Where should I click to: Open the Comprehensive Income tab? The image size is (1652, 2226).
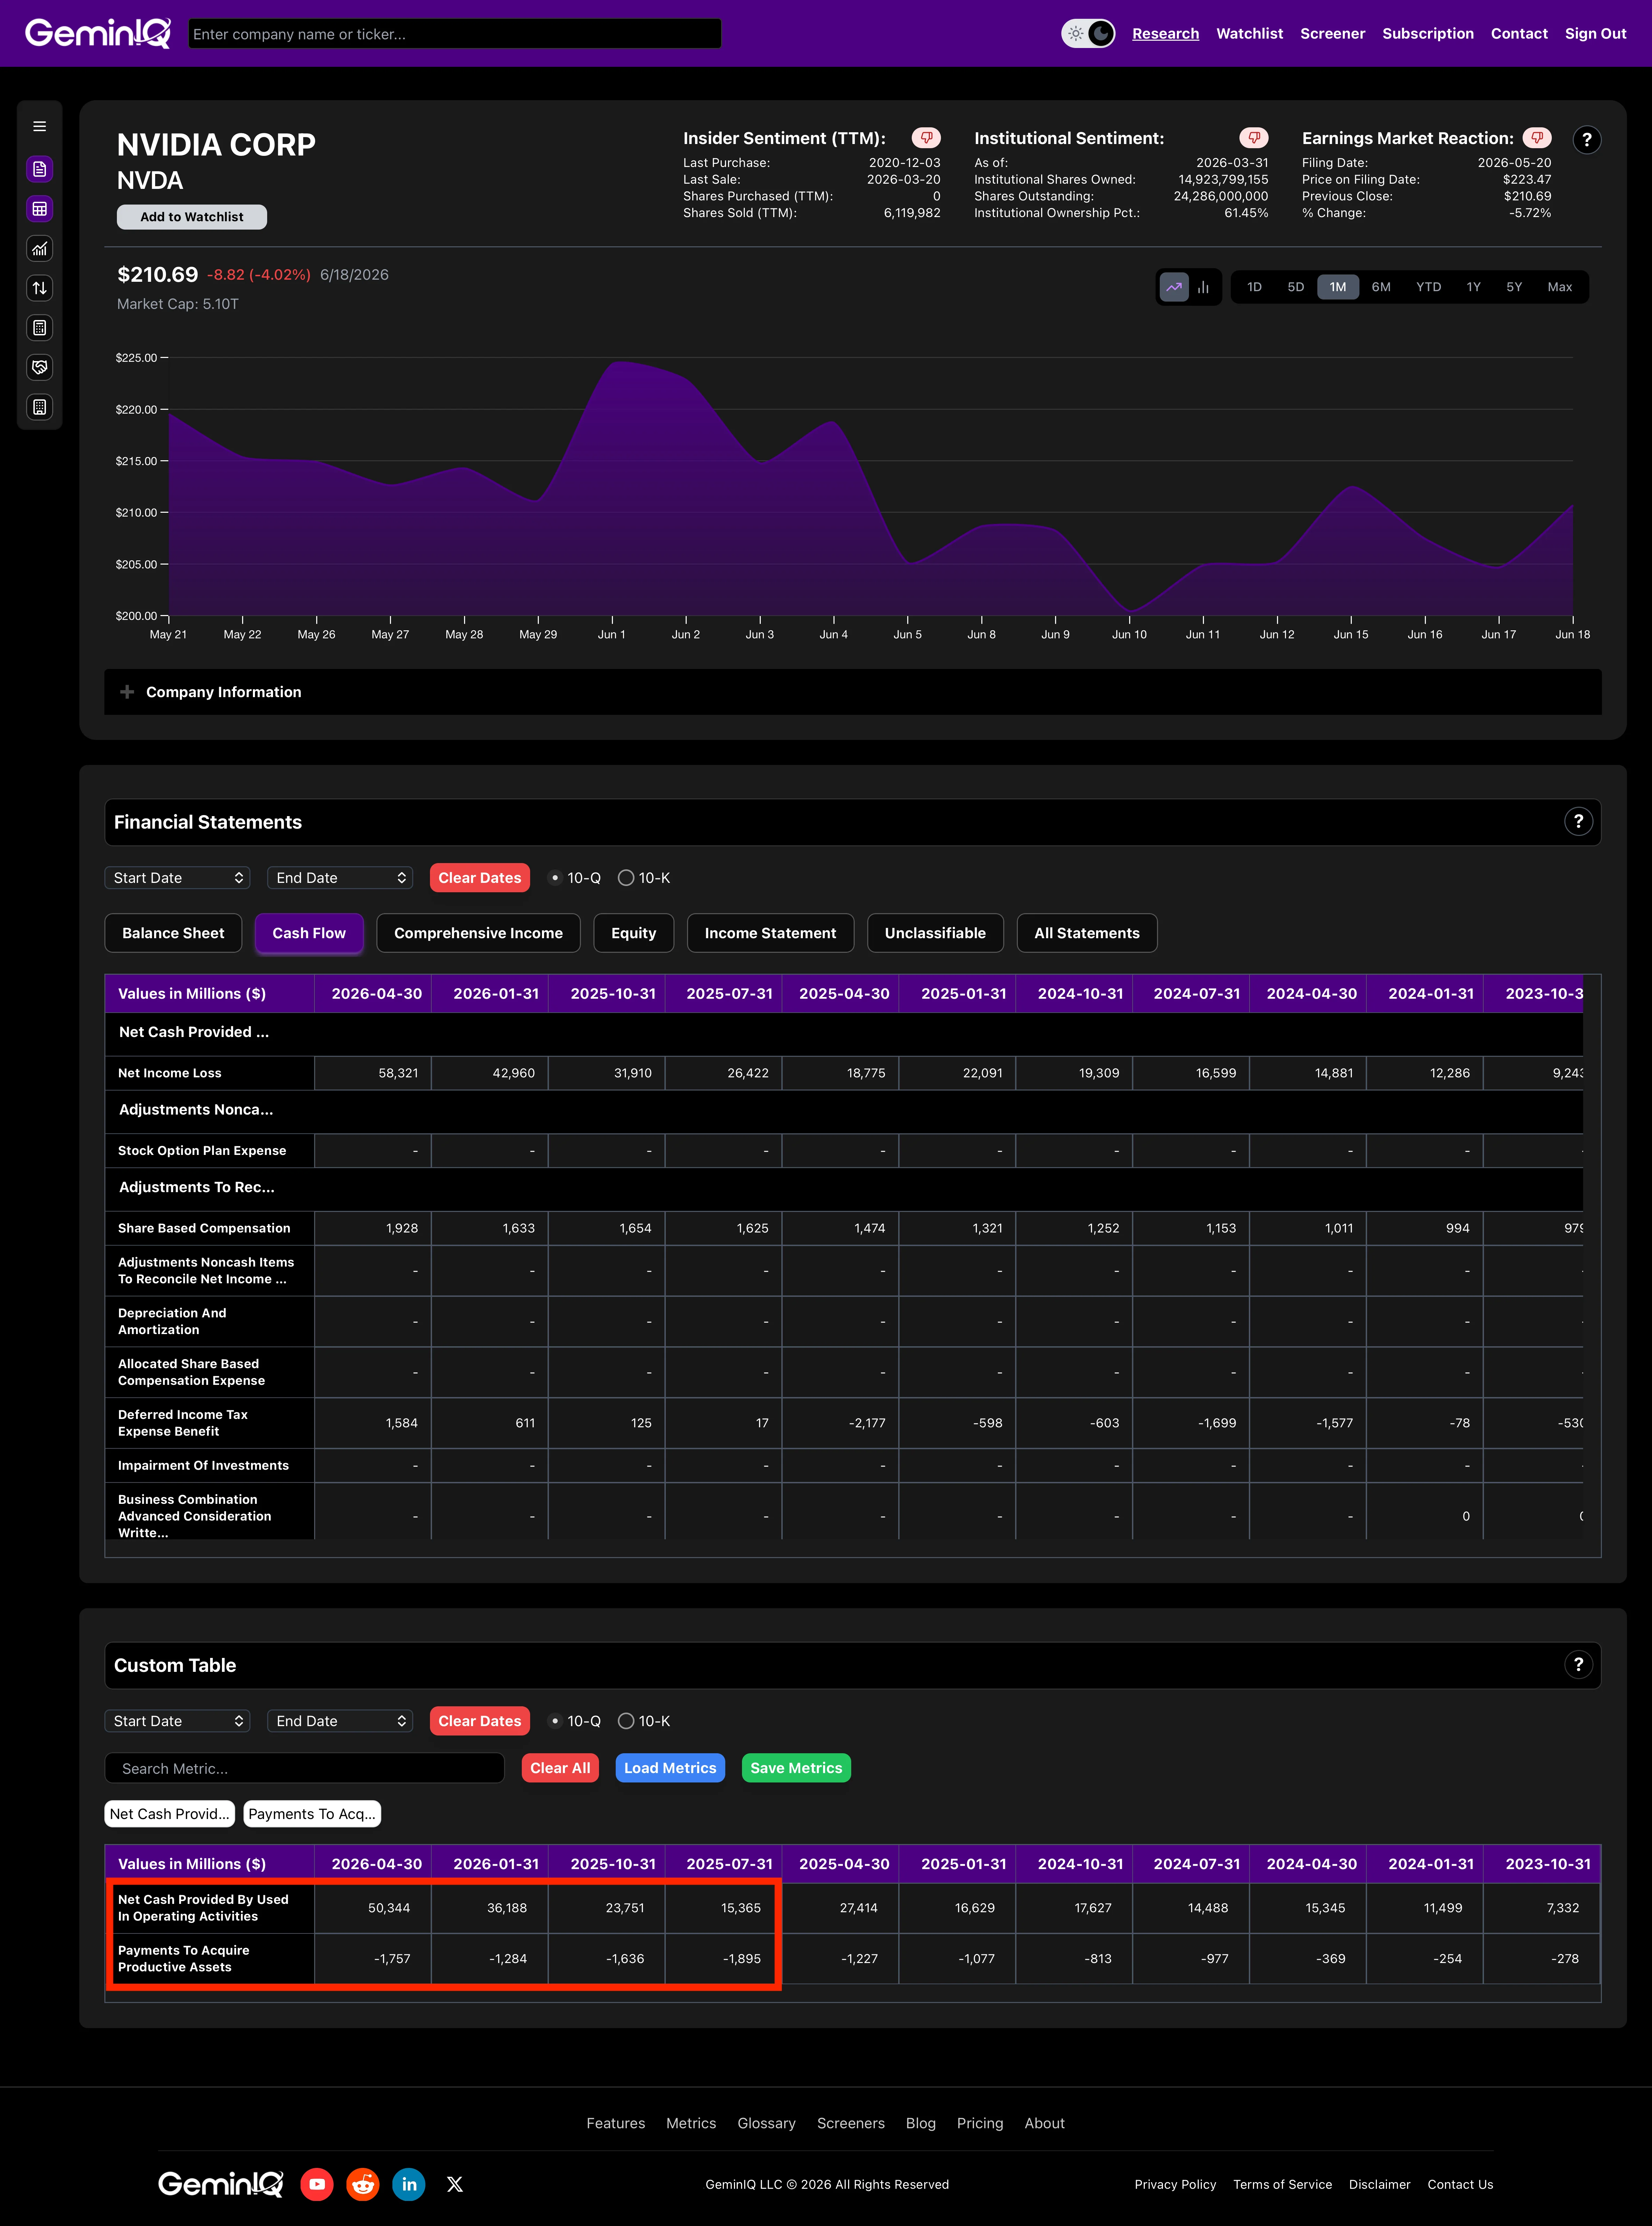pyautogui.click(x=478, y=933)
